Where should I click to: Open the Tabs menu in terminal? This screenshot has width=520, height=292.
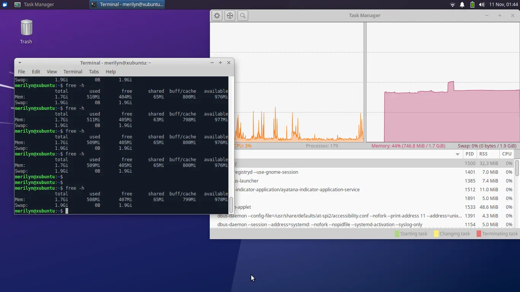(x=94, y=71)
